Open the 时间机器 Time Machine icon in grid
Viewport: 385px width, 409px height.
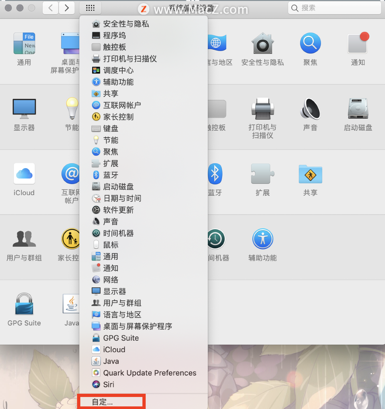216,239
